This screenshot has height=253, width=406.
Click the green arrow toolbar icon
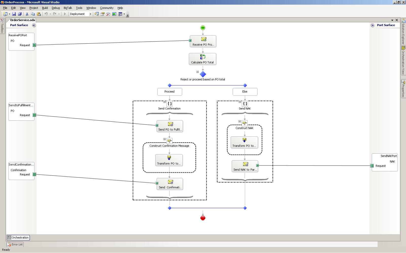pyautogui.click(x=114, y=14)
